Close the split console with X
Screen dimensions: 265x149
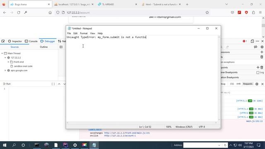263,84
